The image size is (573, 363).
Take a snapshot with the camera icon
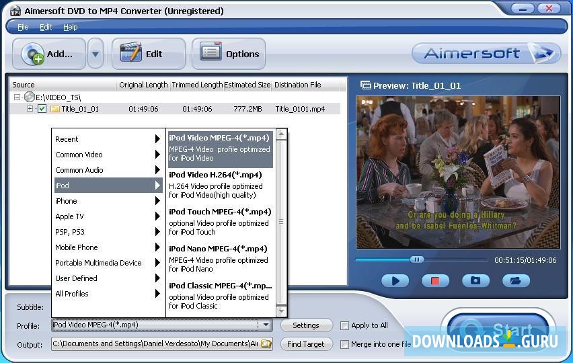(475, 281)
